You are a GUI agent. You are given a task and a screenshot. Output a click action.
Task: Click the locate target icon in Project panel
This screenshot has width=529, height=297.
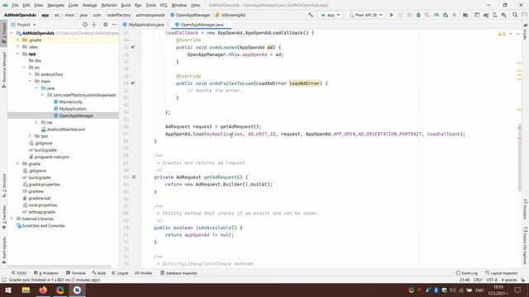pyautogui.click(x=85, y=25)
